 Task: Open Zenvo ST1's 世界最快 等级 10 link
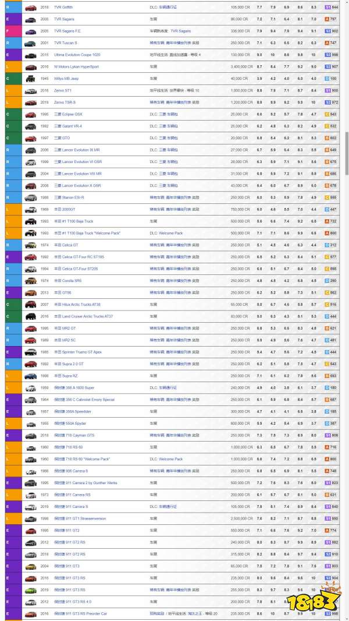click(x=174, y=91)
